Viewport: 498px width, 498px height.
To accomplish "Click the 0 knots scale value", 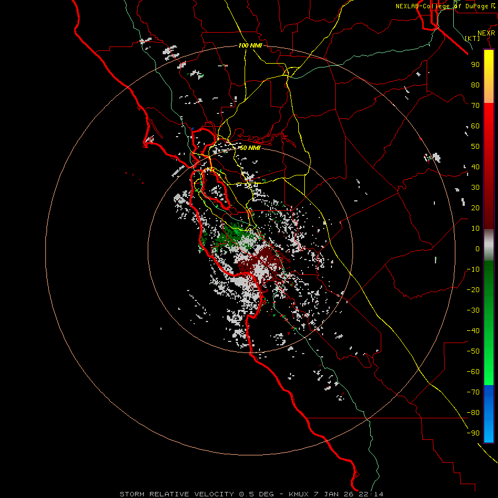I will (478, 249).
